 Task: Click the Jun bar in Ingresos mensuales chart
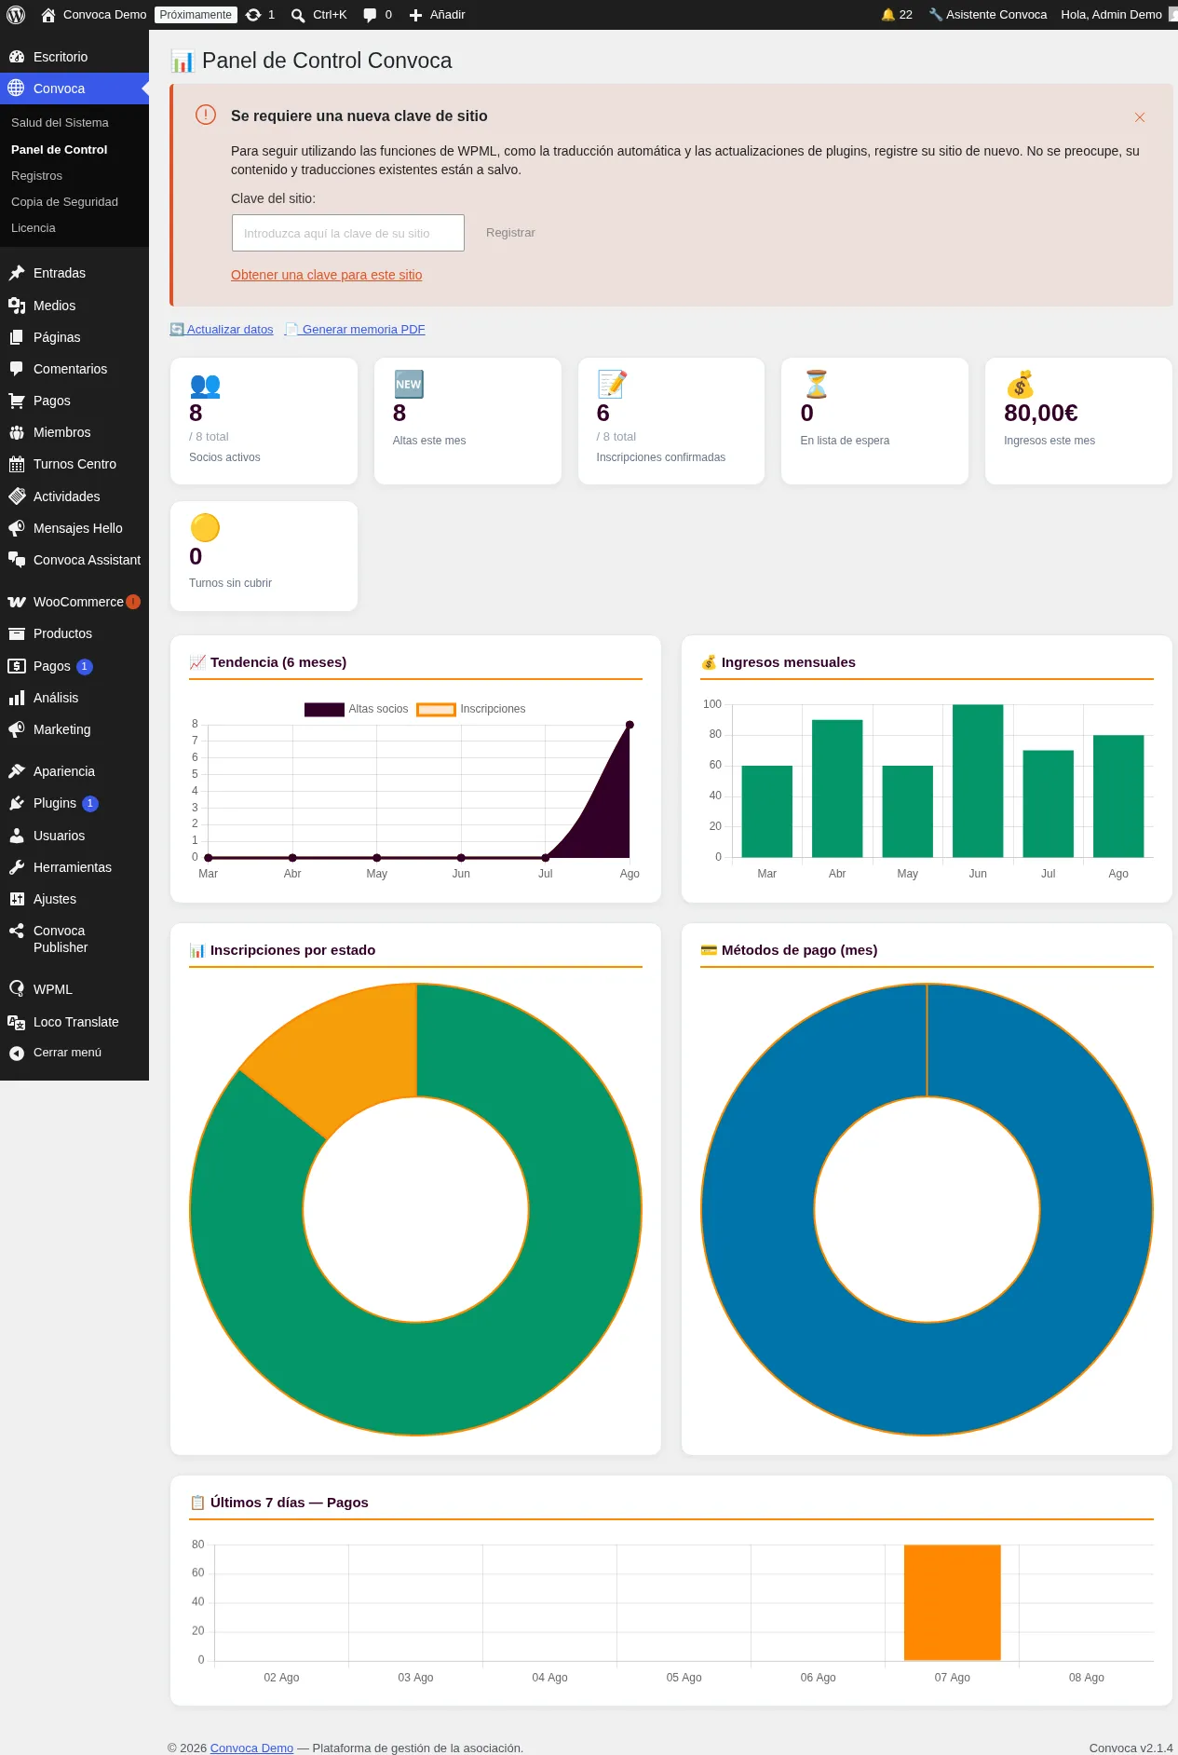click(x=978, y=781)
